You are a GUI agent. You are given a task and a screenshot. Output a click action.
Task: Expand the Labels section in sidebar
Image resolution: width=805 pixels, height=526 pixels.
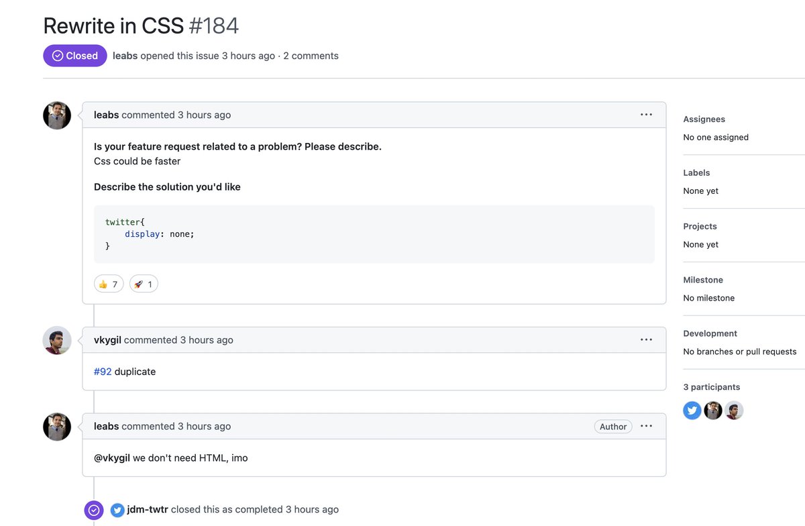696,172
